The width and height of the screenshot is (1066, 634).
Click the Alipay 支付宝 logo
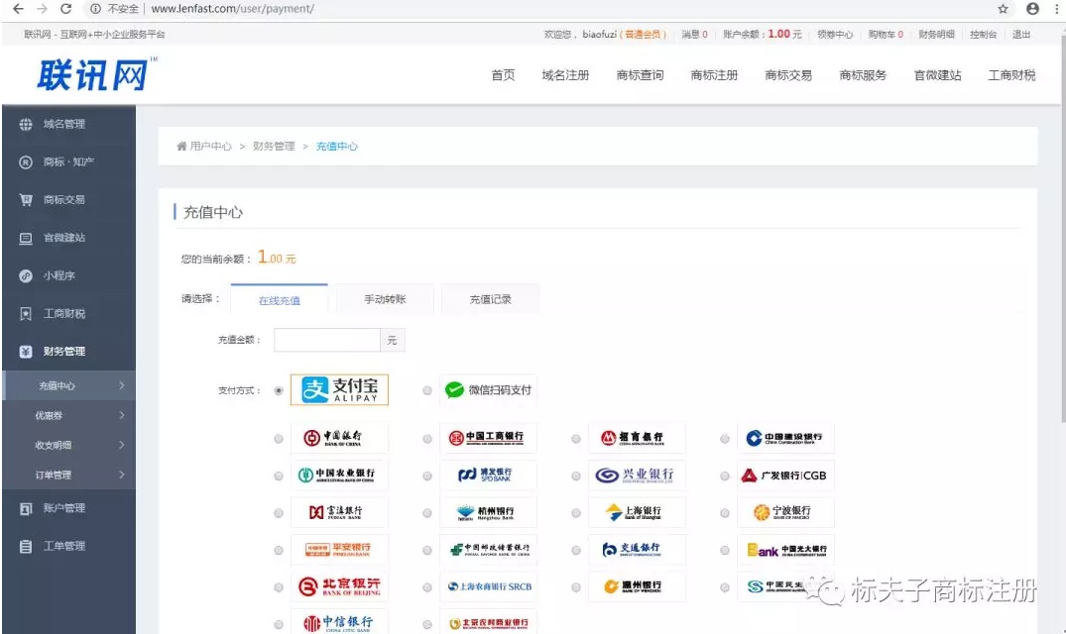(339, 389)
